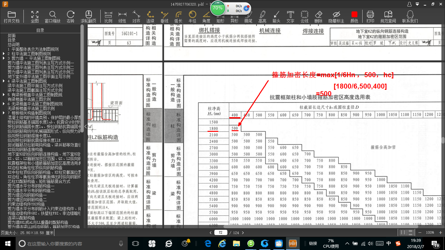
Task: Open Windows Start menu
Action: point(8,243)
